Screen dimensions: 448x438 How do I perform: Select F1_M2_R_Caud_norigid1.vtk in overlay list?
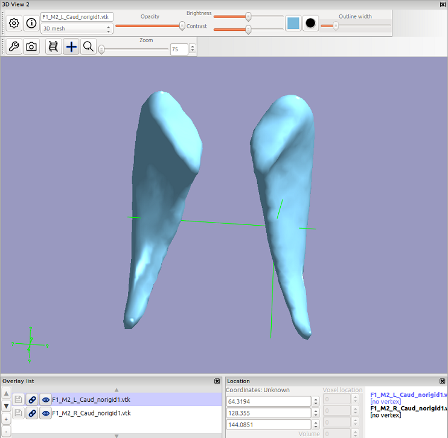(91, 413)
